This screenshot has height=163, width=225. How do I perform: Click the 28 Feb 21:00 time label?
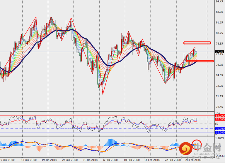tap(193, 160)
